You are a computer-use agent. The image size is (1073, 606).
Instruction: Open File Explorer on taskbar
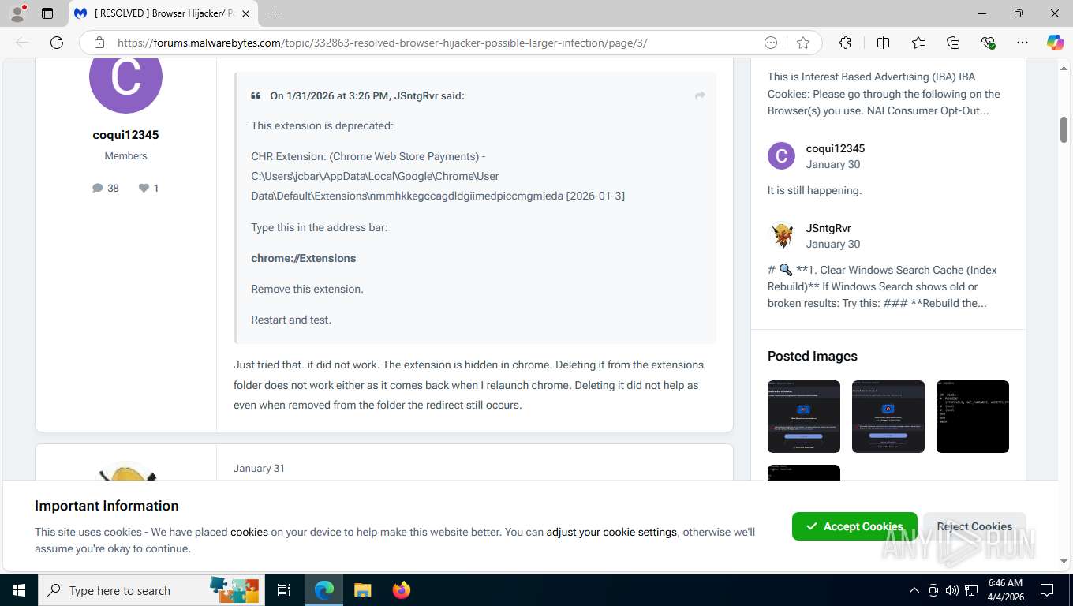coord(362,590)
